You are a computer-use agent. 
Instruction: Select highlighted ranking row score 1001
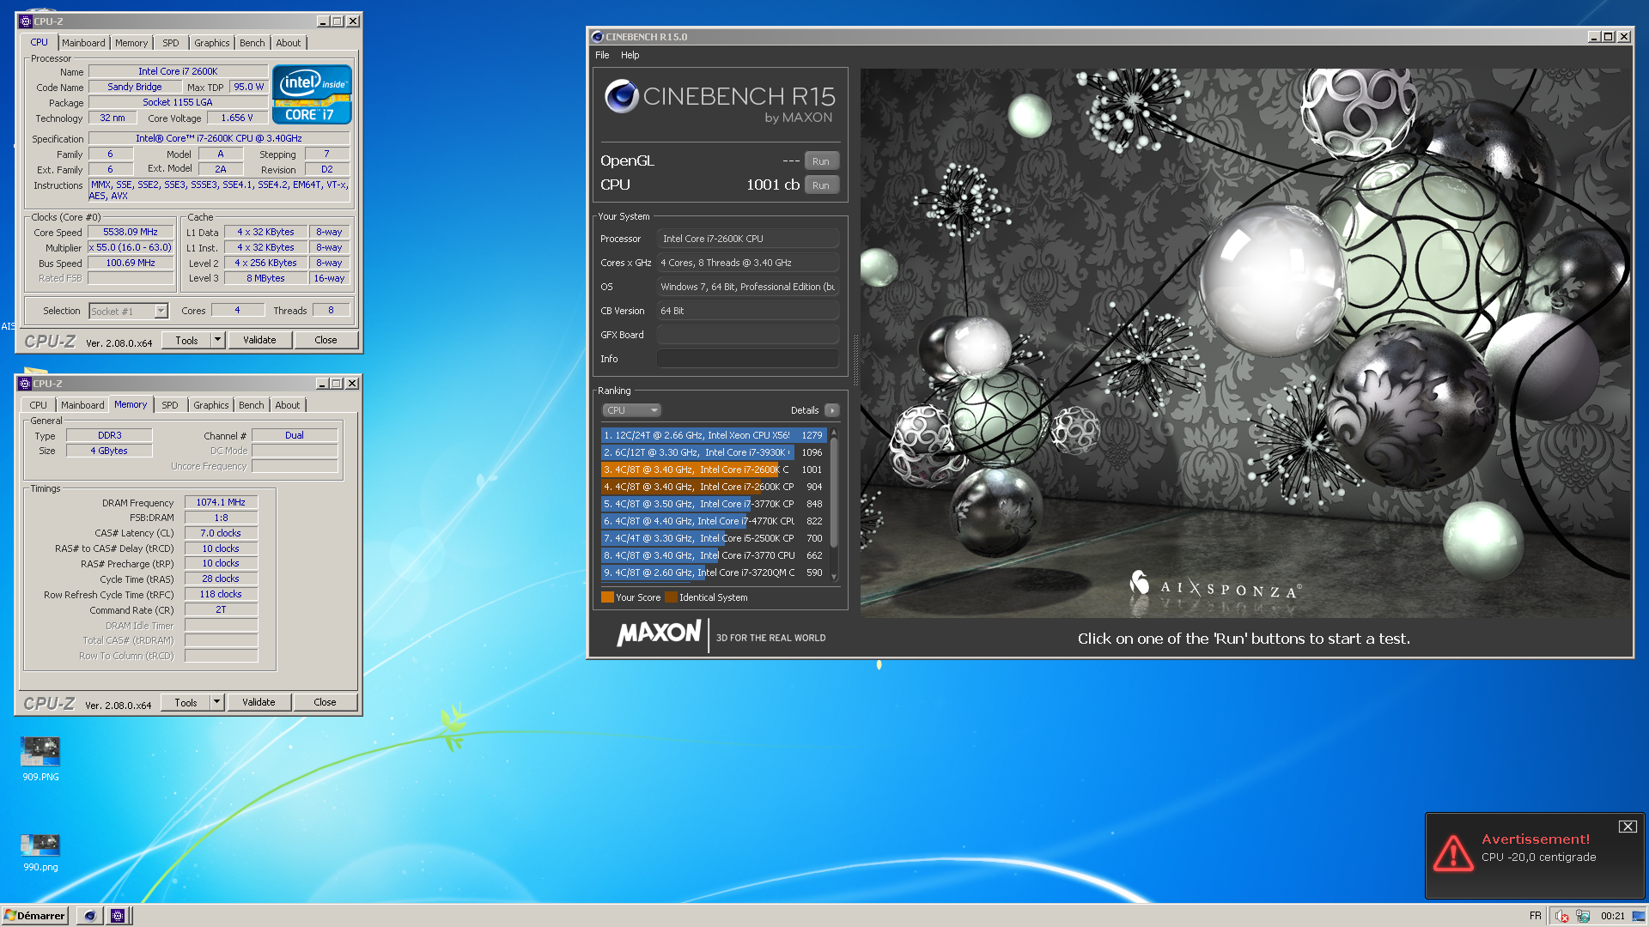coord(714,470)
